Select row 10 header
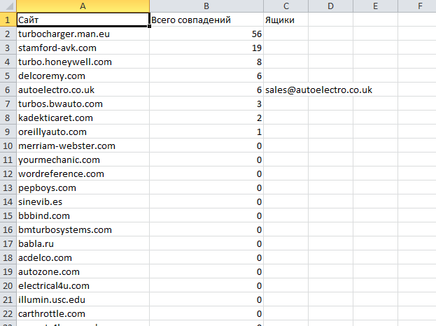 [x=8, y=146]
